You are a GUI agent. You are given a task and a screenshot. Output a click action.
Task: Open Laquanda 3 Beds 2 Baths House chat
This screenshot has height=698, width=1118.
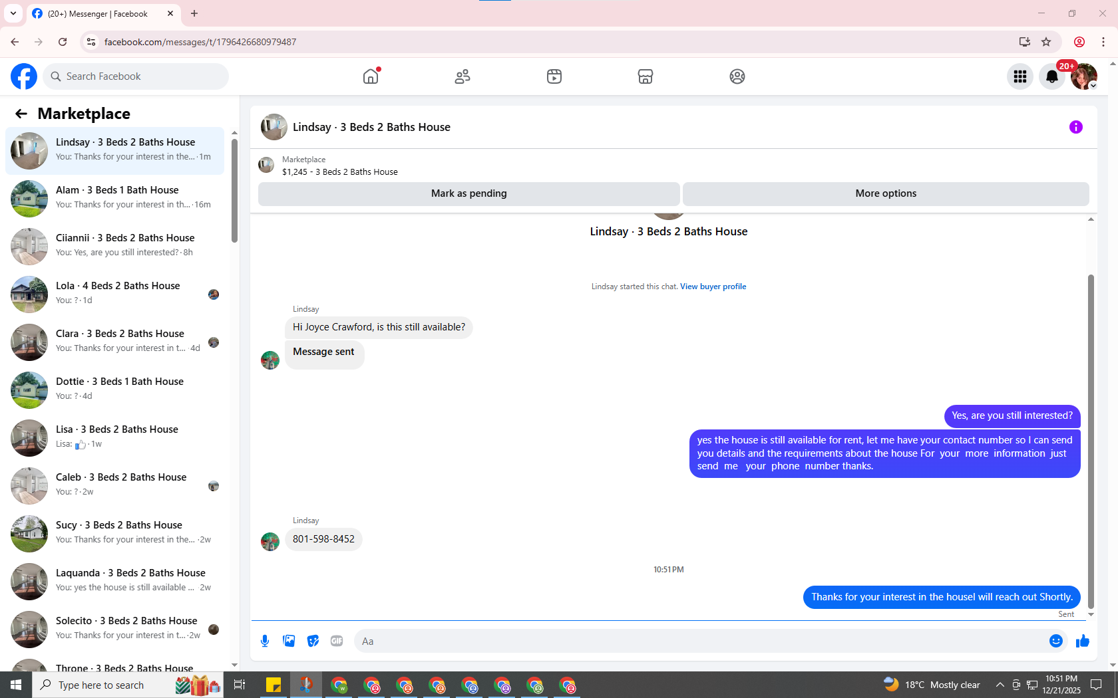[115, 582]
